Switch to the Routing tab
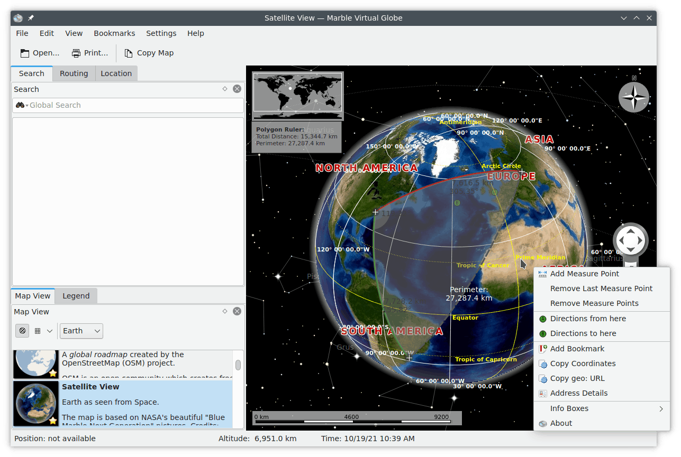Viewport: 681px width, 457px height. pyautogui.click(x=74, y=73)
